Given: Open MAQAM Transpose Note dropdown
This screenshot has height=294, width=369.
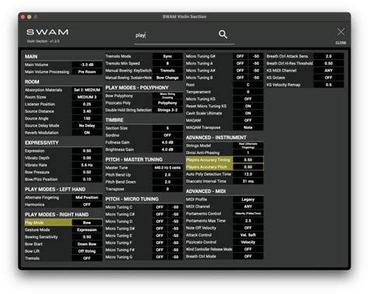Looking at the screenshot, I should click(x=248, y=128).
